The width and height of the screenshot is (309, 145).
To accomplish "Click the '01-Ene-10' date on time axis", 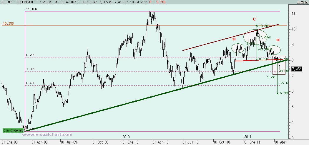I will [130, 142].
